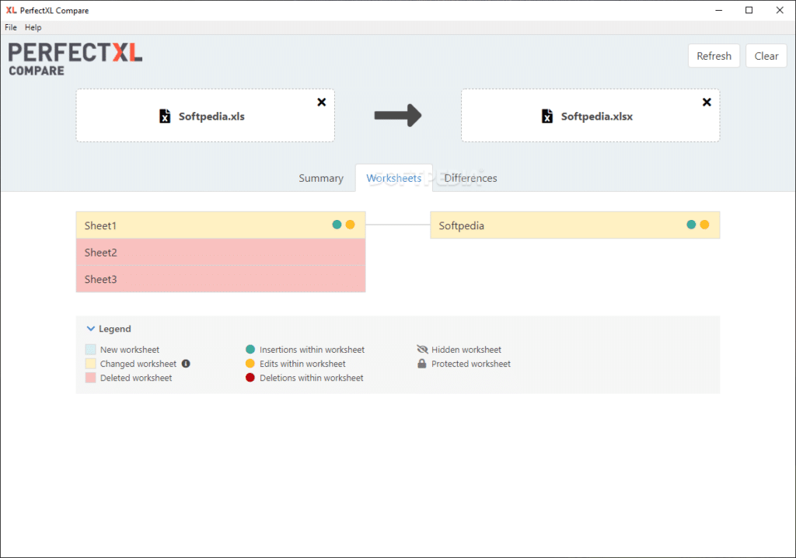Click the Protected worksheet lock icon in legend
796x558 pixels.
(x=422, y=364)
